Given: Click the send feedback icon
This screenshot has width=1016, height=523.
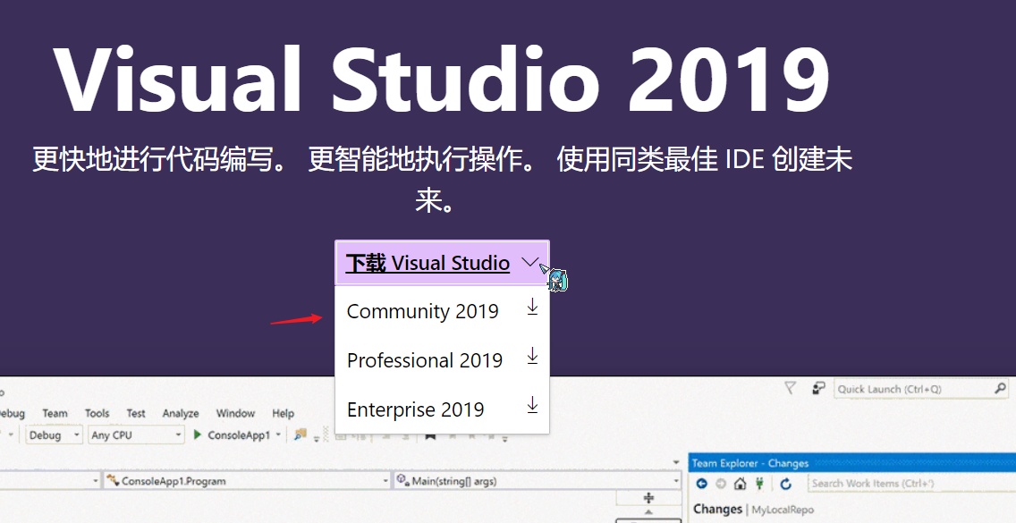Looking at the screenshot, I should tap(818, 387).
